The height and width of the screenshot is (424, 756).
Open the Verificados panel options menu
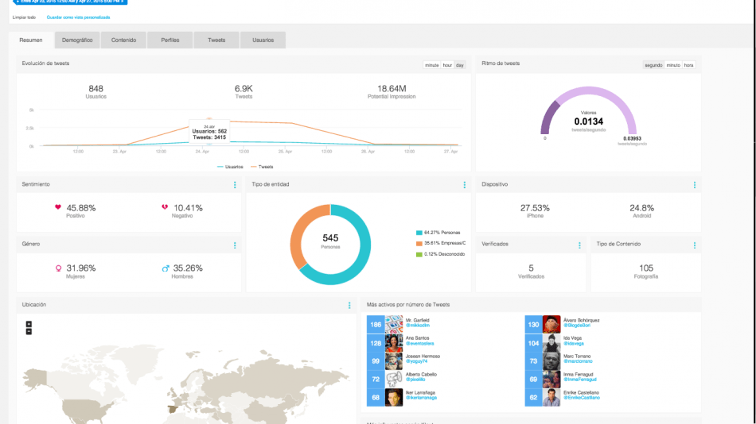click(579, 245)
